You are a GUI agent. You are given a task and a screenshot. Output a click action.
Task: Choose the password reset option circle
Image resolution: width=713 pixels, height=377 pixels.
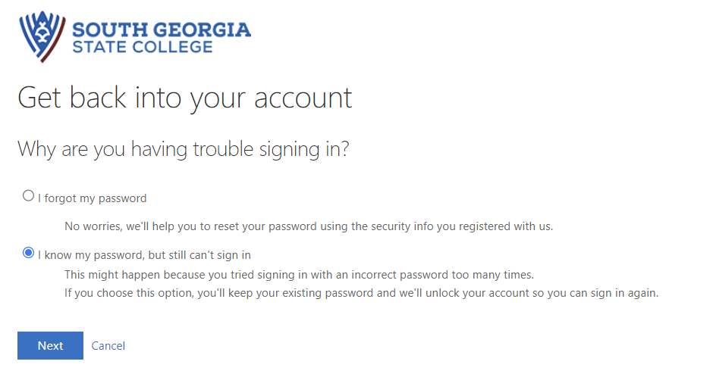(x=29, y=196)
